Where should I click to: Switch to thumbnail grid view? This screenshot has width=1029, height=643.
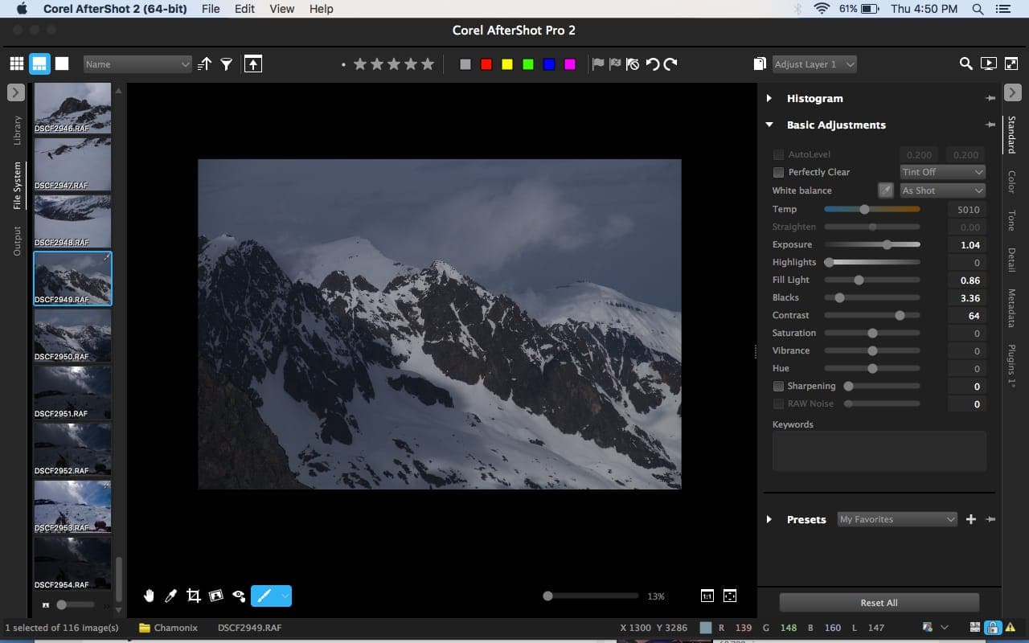(16, 64)
